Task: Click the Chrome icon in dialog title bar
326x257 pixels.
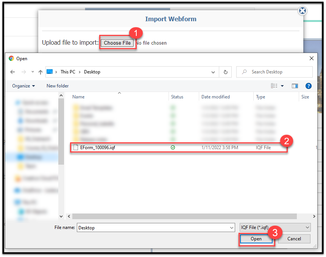Action: [11, 58]
